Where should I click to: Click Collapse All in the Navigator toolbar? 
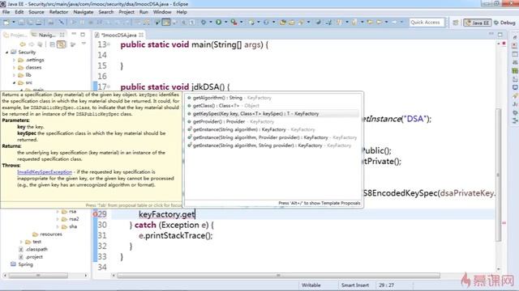[x=52, y=44]
